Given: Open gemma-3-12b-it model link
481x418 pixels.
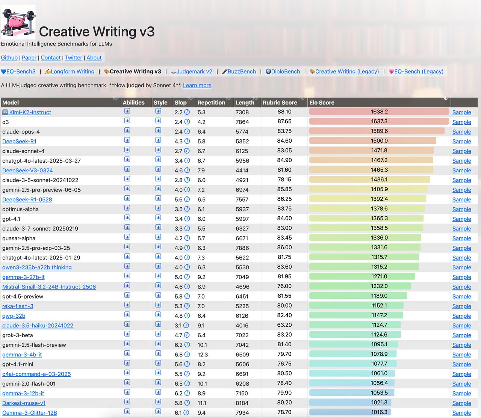Looking at the screenshot, I should (23, 394).
